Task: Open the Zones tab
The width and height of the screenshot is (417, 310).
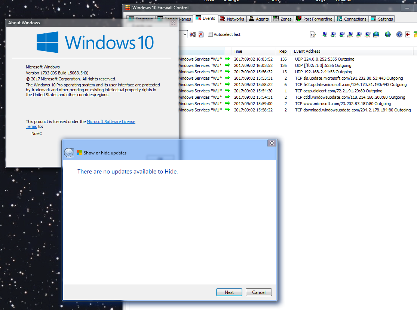Action: coord(282,19)
